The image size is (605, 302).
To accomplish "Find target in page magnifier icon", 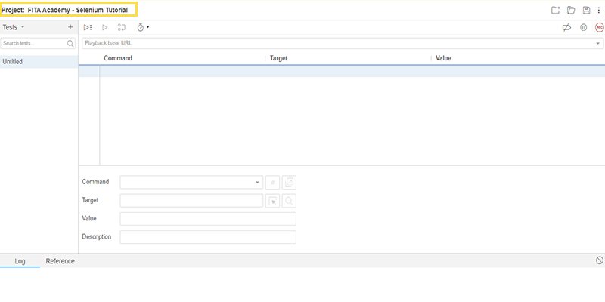I will (x=289, y=201).
